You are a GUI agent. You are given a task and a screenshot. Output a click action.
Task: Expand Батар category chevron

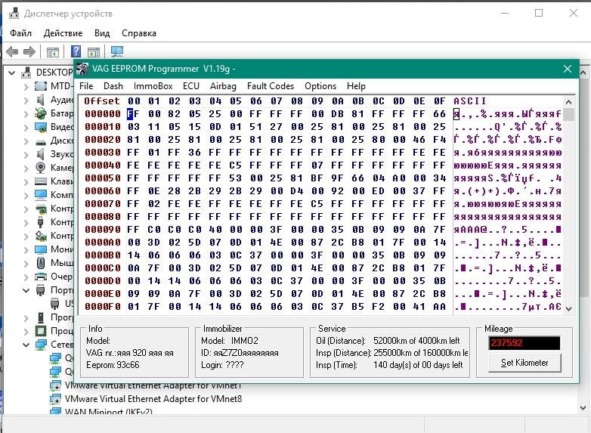pos(26,114)
